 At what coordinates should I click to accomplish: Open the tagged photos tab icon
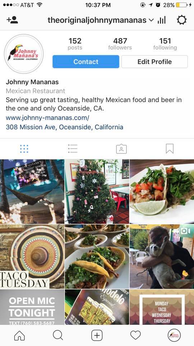coord(121,149)
